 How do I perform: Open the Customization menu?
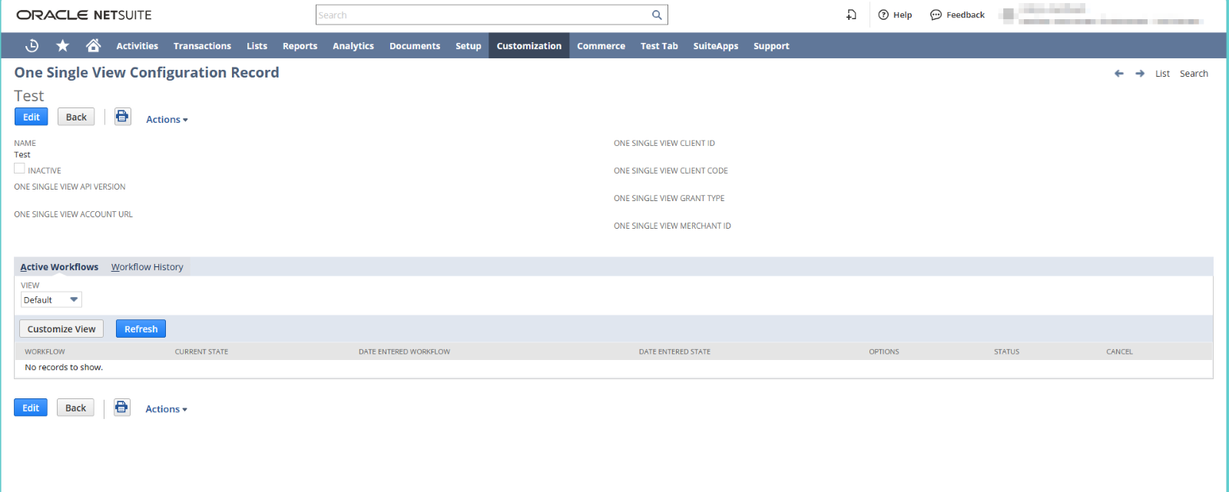click(x=528, y=46)
